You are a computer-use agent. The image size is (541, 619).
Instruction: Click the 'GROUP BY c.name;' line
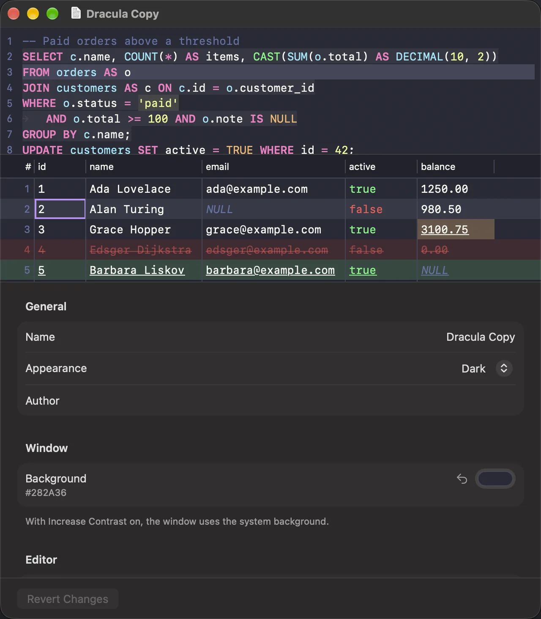click(x=77, y=134)
